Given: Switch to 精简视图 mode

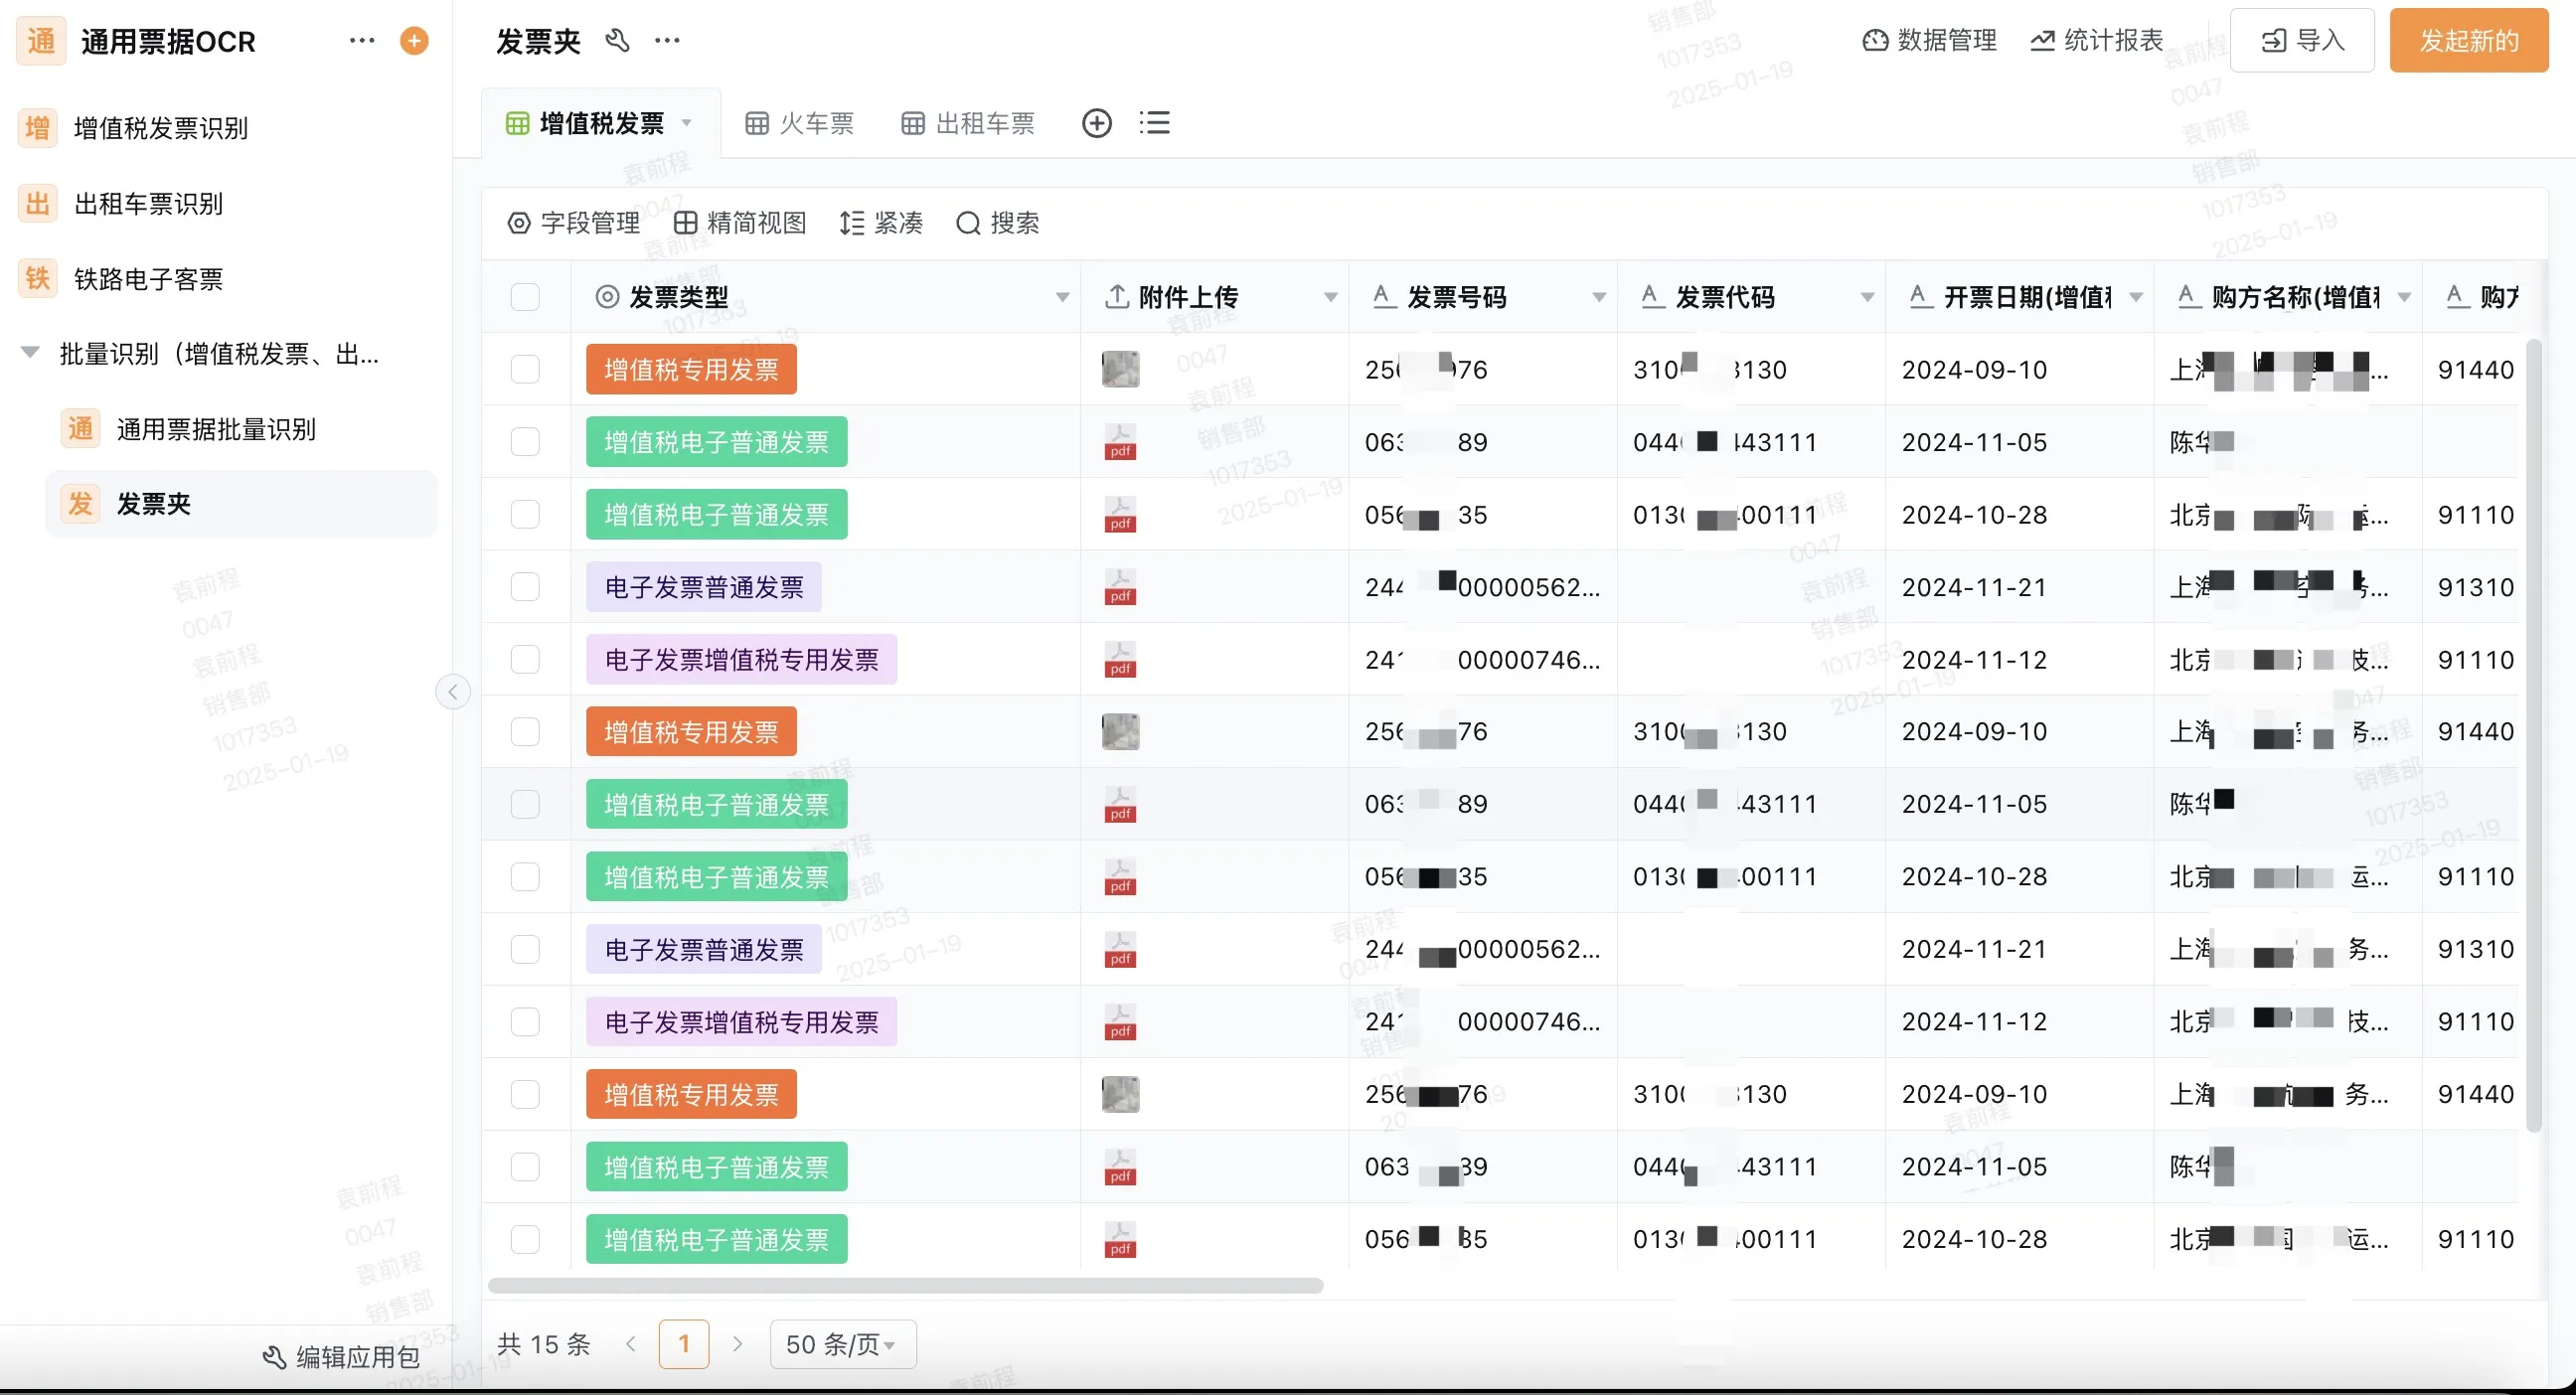Looking at the screenshot, I should [x=739, y=223].
